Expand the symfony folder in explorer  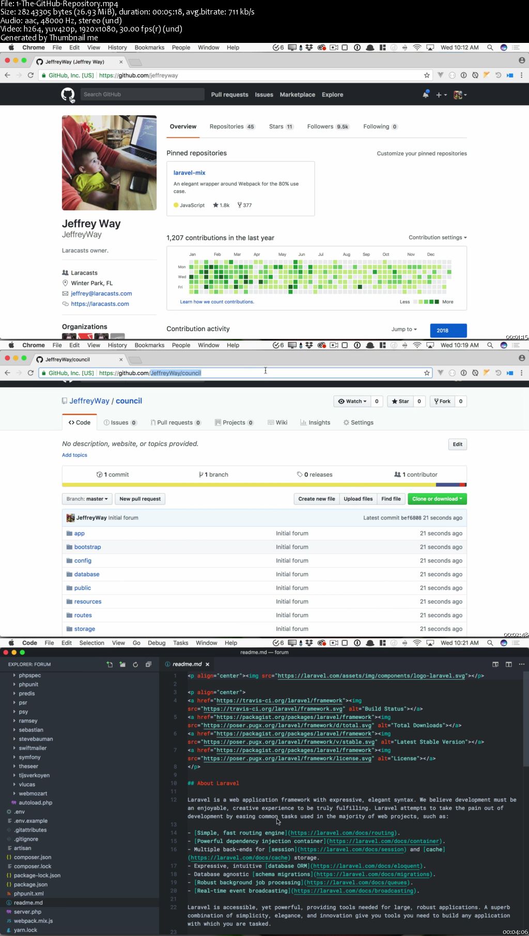click(x=29, y=757)
